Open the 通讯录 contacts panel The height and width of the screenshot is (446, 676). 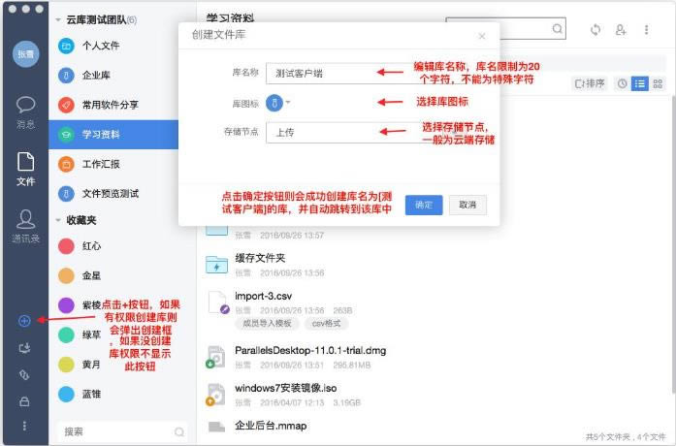25,227
